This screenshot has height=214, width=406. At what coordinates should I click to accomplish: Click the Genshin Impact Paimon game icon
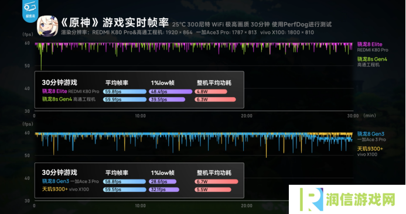pyautogui.click(x=47, y=26)
